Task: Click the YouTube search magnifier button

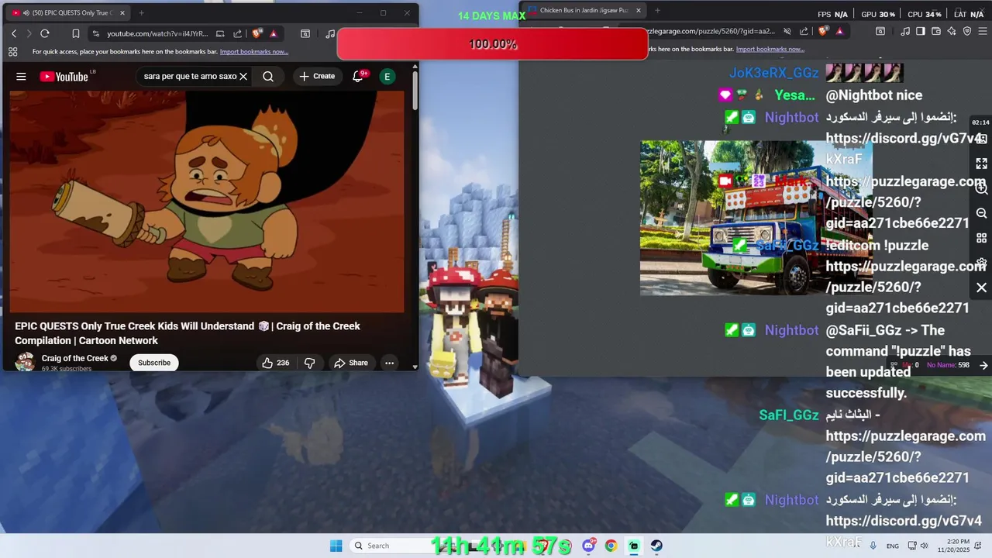Action: [268, 77]
